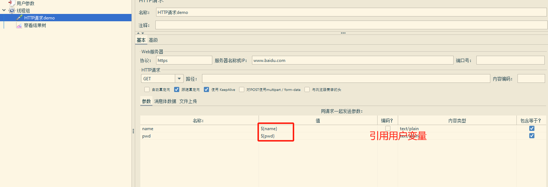
Task: Click the 名称 column header
Action: 199,121
